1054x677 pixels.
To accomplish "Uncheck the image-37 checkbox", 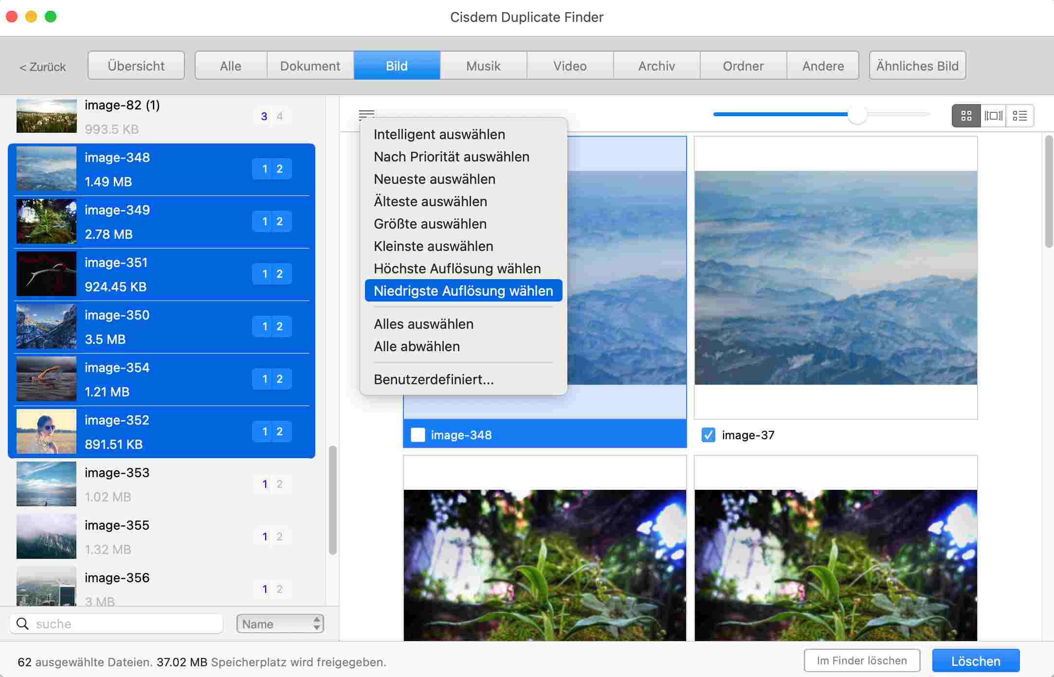I will point(709,435).
